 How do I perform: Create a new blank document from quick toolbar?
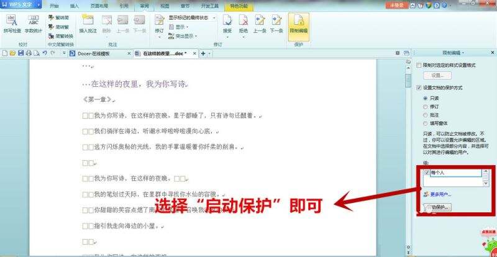tap(5, 53)
